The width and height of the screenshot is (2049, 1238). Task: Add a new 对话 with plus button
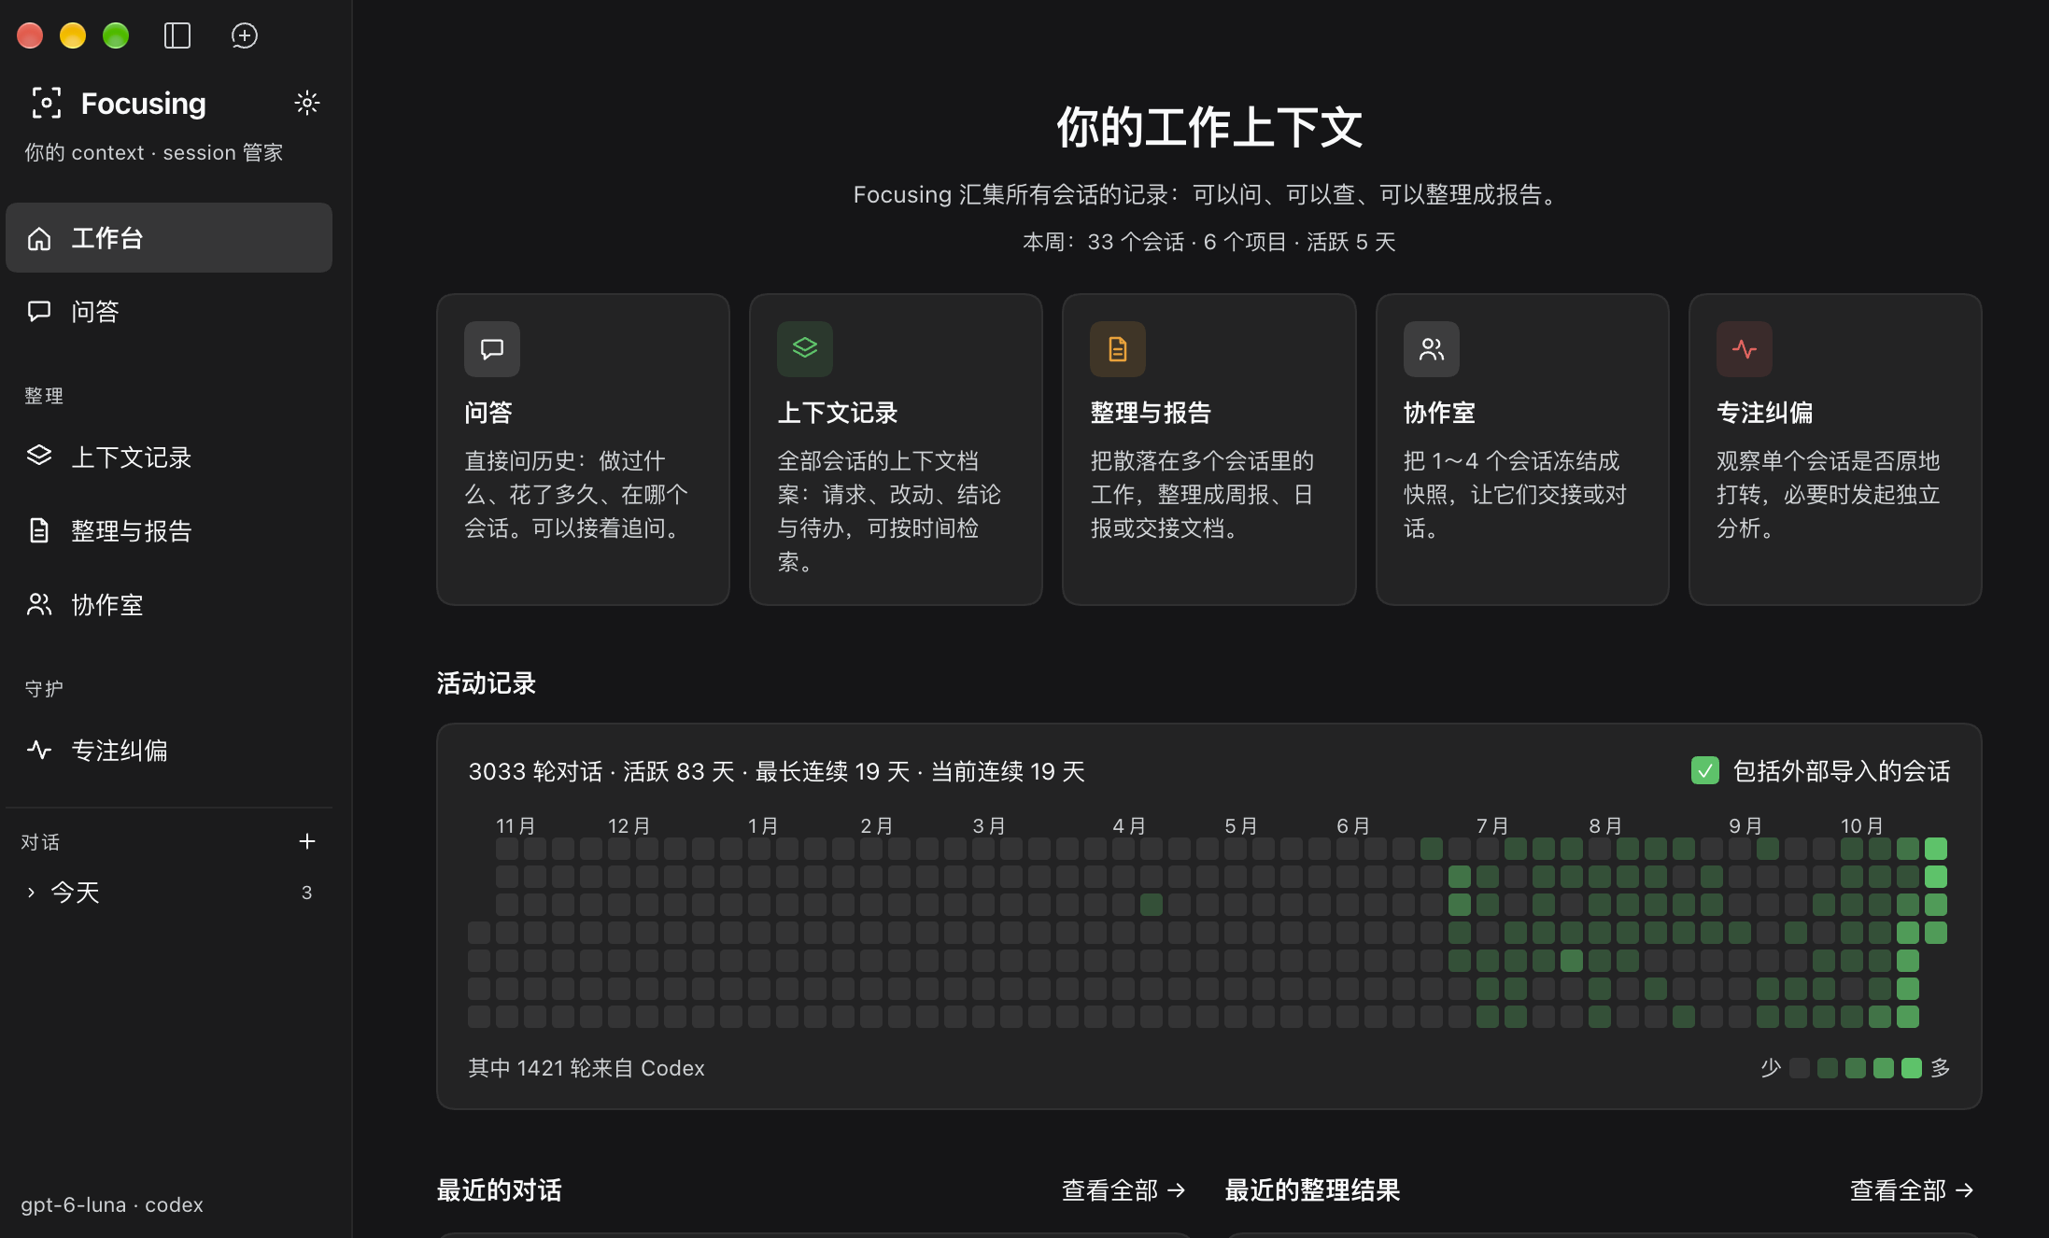point(307,841)
